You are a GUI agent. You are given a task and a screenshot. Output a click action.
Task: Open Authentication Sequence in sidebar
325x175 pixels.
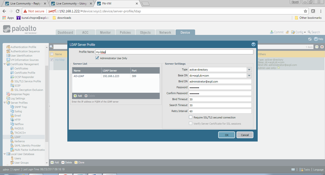click(25, 51)
